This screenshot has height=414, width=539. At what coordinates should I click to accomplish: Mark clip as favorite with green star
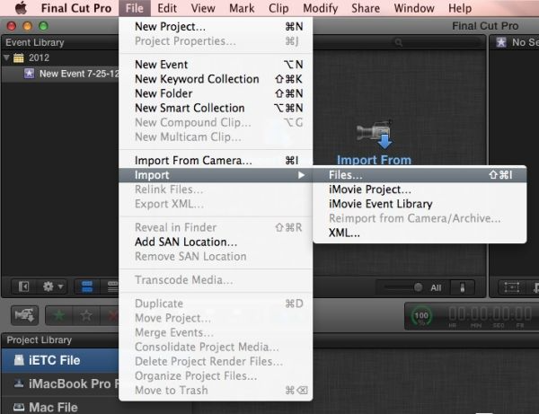59,315
